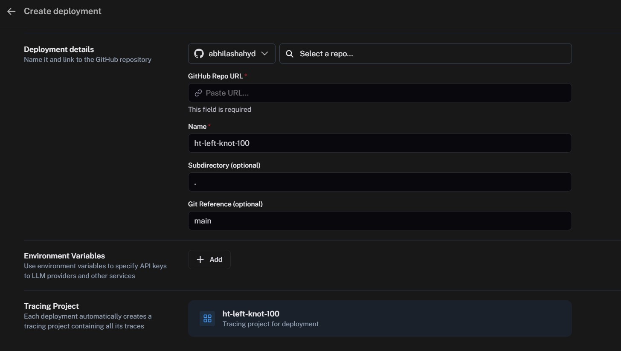This screenshot has height=351, width=621.
Task: Click the 'Git Reference (optional)' label
Action: 225,204
